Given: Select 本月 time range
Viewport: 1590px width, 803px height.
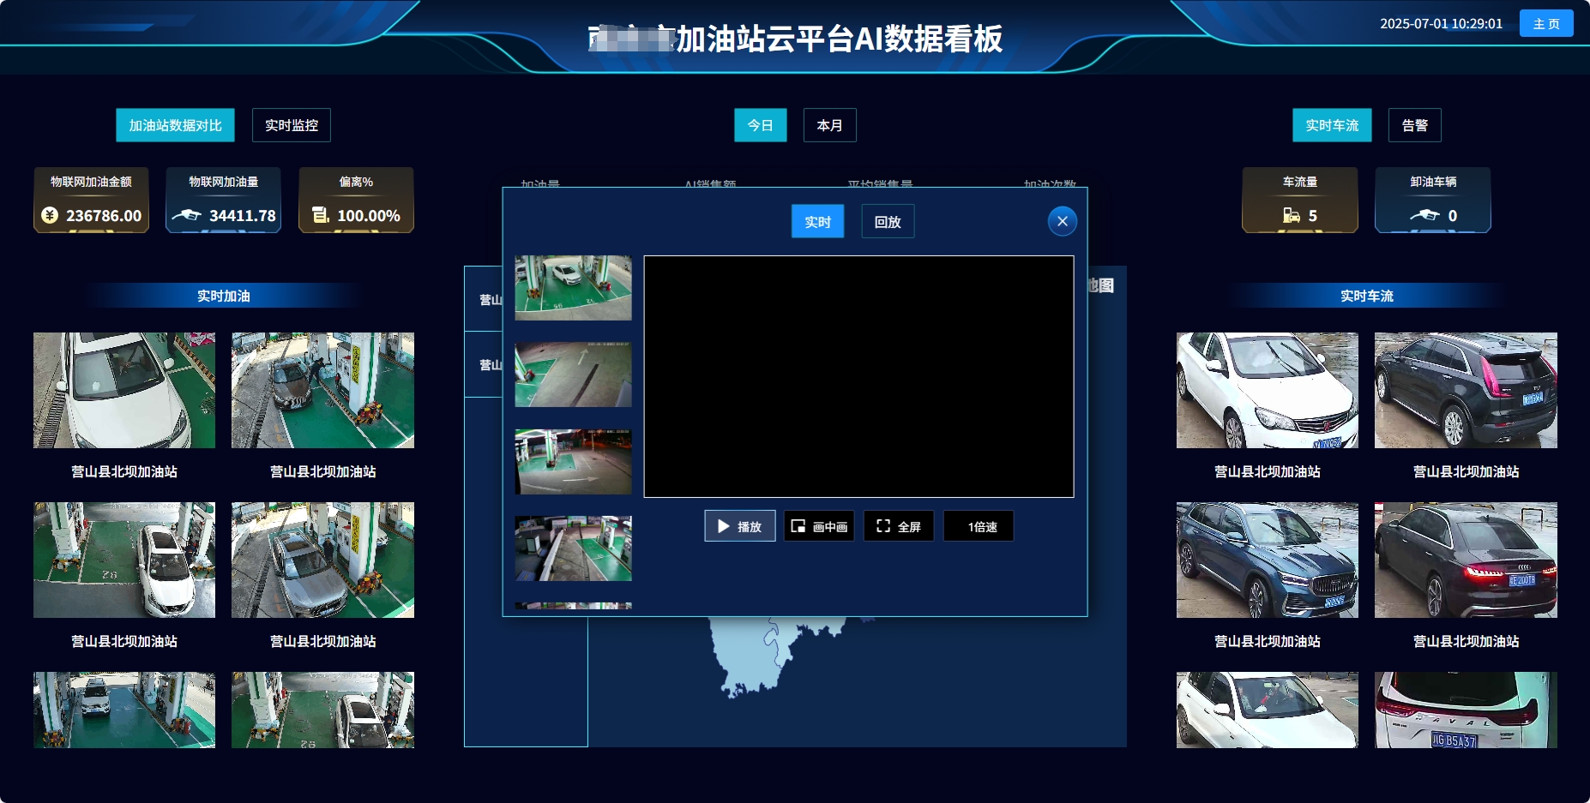Looking at the screenshot, I should (x=830, y=125).
